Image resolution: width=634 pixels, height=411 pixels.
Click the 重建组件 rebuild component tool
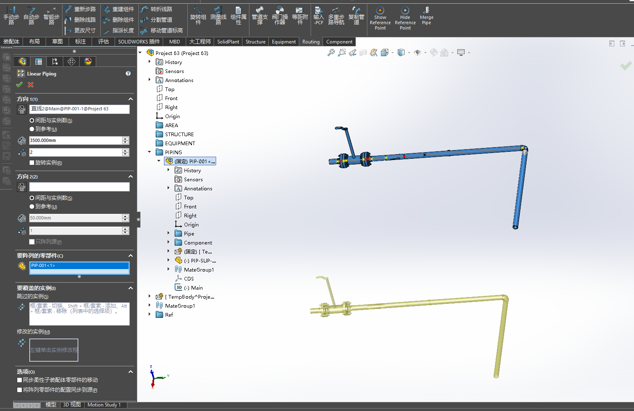118,9
